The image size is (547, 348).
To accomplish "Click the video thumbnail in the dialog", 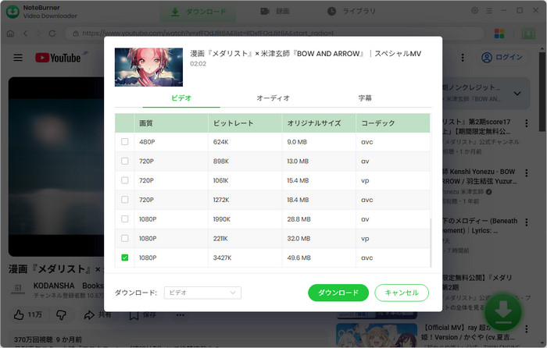I will click(x=148, y=67).
